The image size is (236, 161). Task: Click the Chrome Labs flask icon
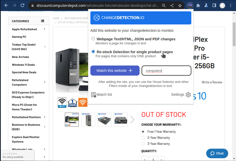click(x=206, y=6)
